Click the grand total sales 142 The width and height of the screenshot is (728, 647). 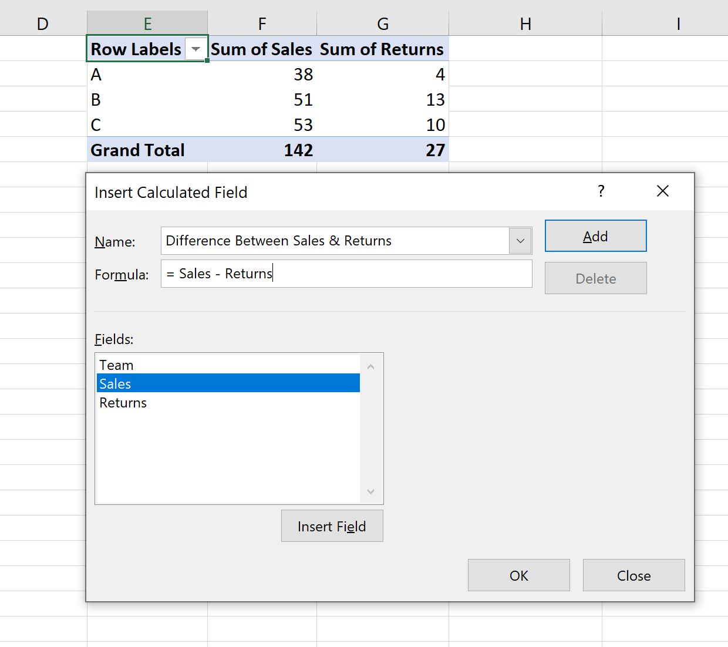[x=262, y=150]
